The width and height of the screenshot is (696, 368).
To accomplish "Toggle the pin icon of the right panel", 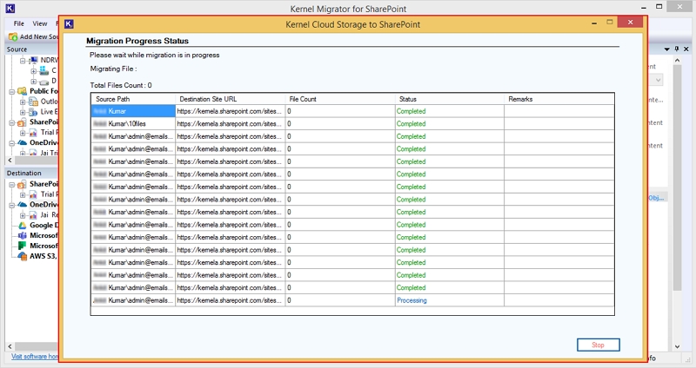I will pos(677,49).
